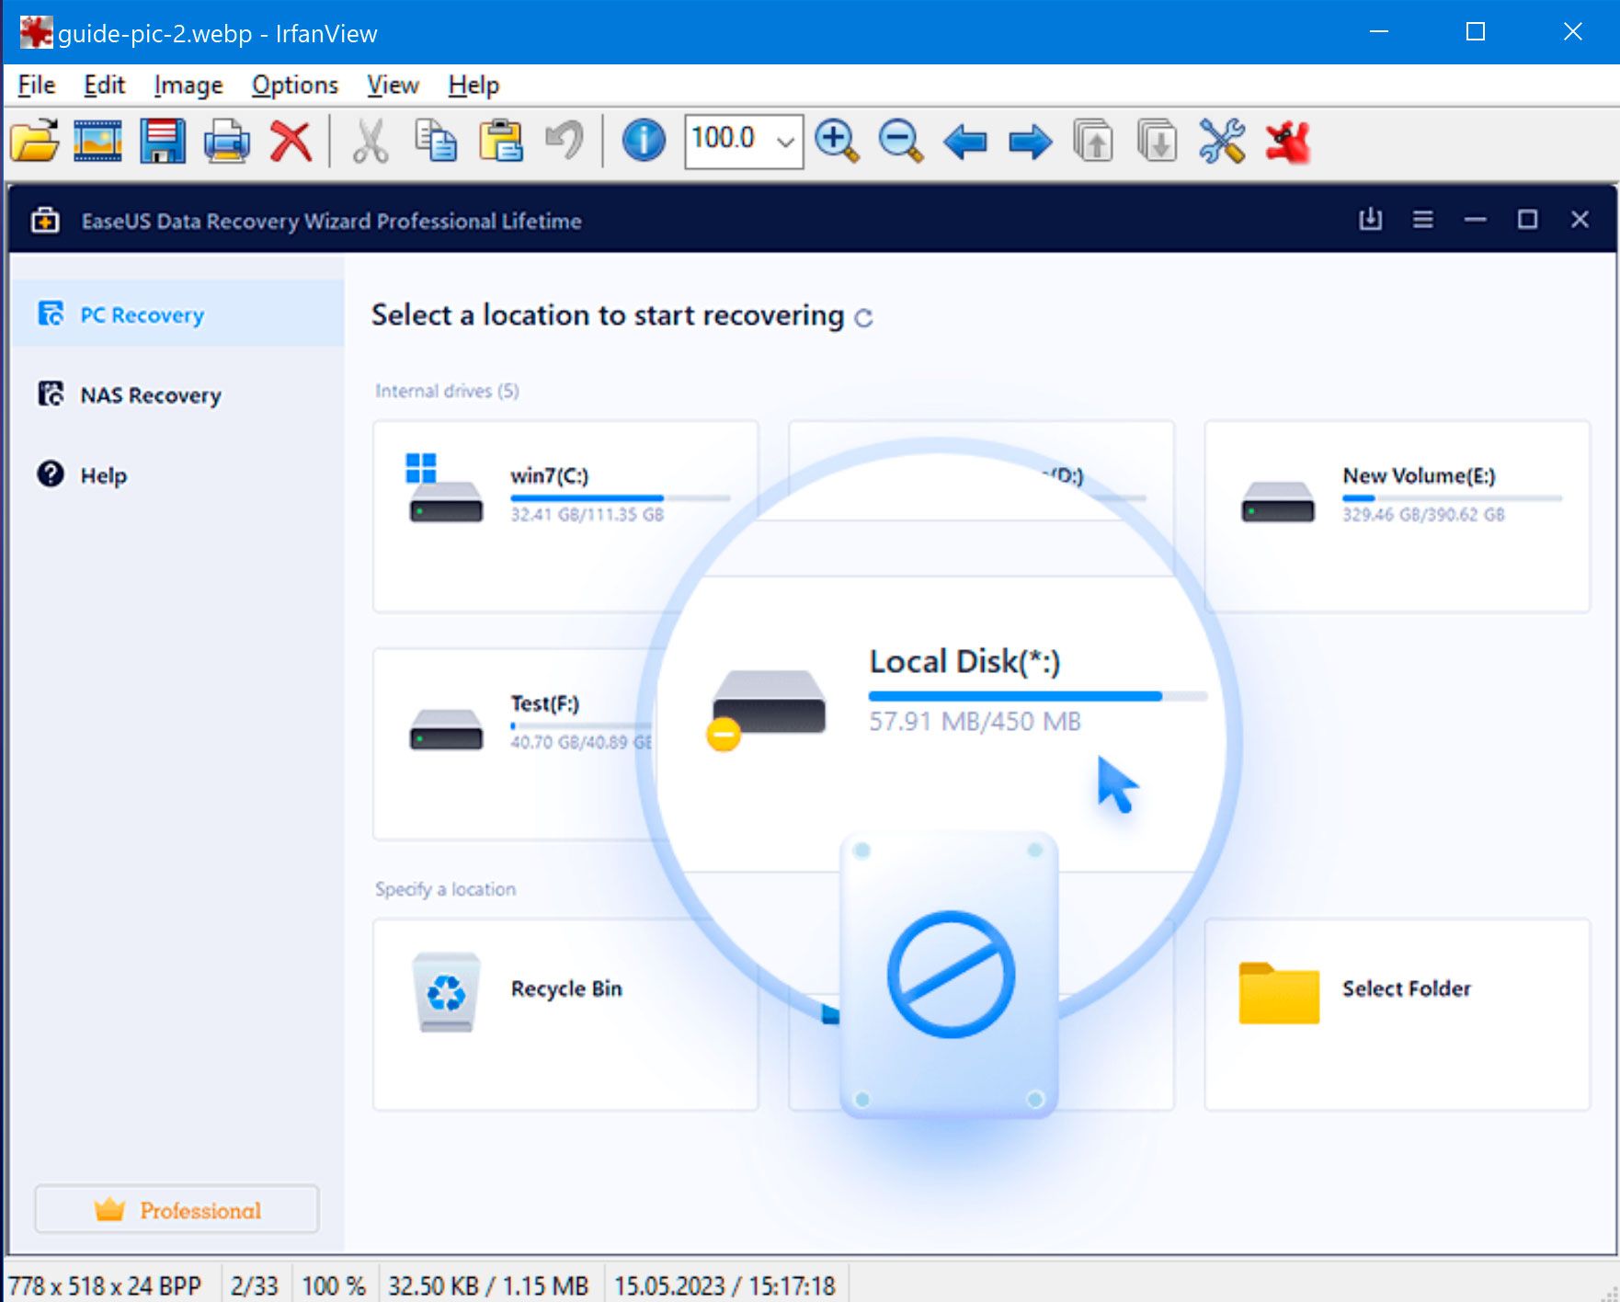The height and width of the screenshot is (1302, 1620).
Task: Cut selection with the scissors icon
Action: [x=371, y=142]
